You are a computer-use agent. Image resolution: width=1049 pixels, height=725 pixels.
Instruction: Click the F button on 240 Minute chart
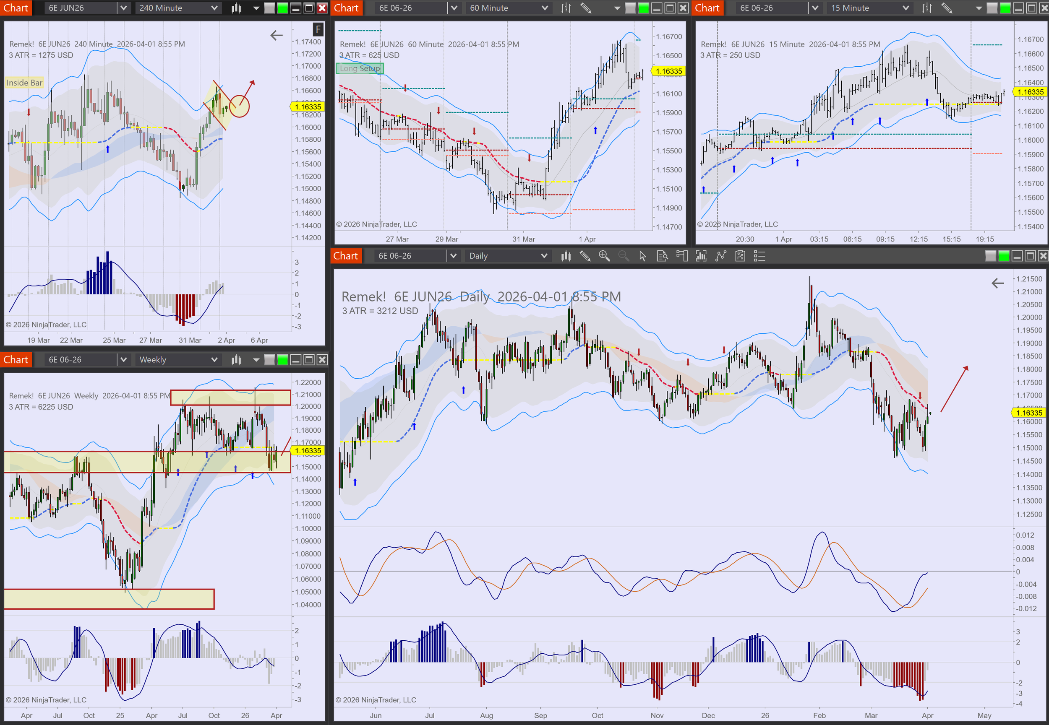pyautogui.click(x=318, y=29)
